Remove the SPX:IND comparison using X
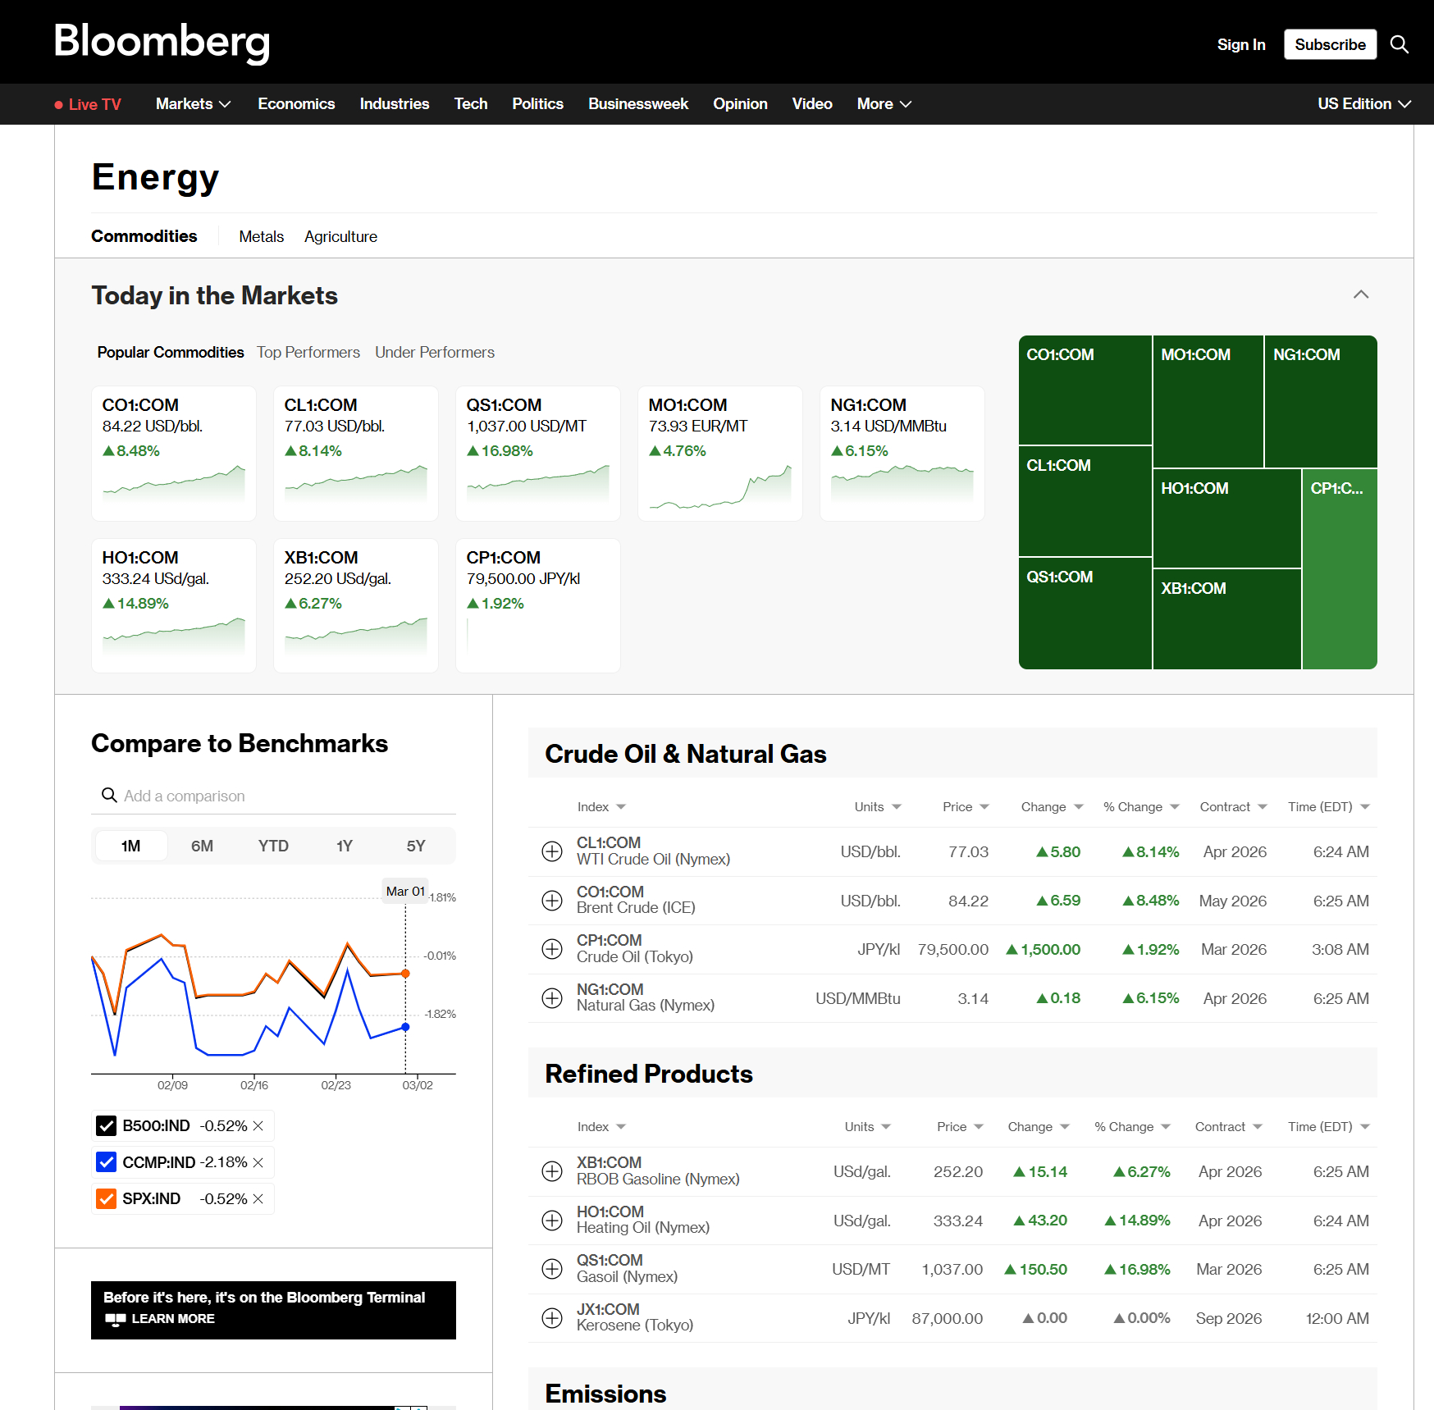This screenshot has height=1410, width=1434. pyautogui.click(x=258, y=1199)
